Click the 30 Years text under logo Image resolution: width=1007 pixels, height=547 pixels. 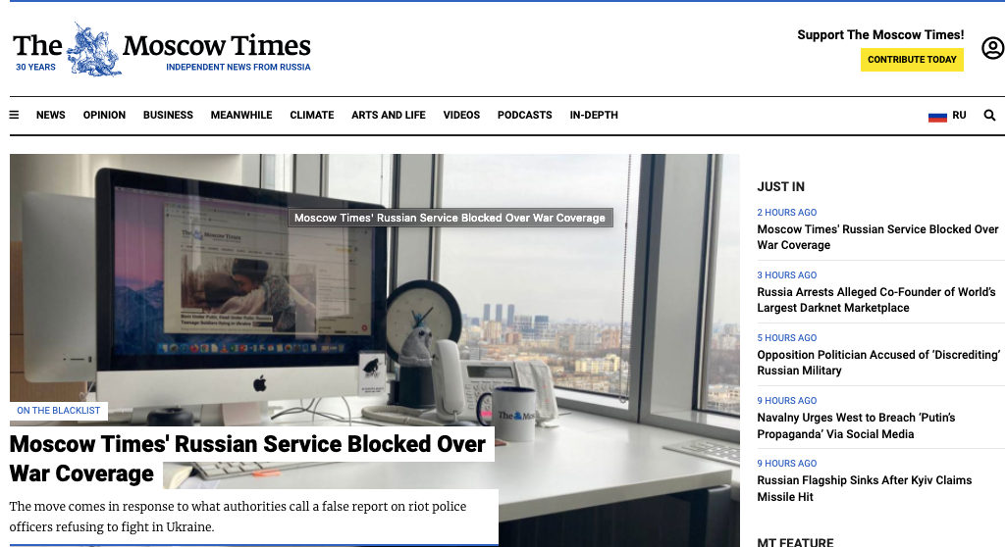(x=36, y=68)
